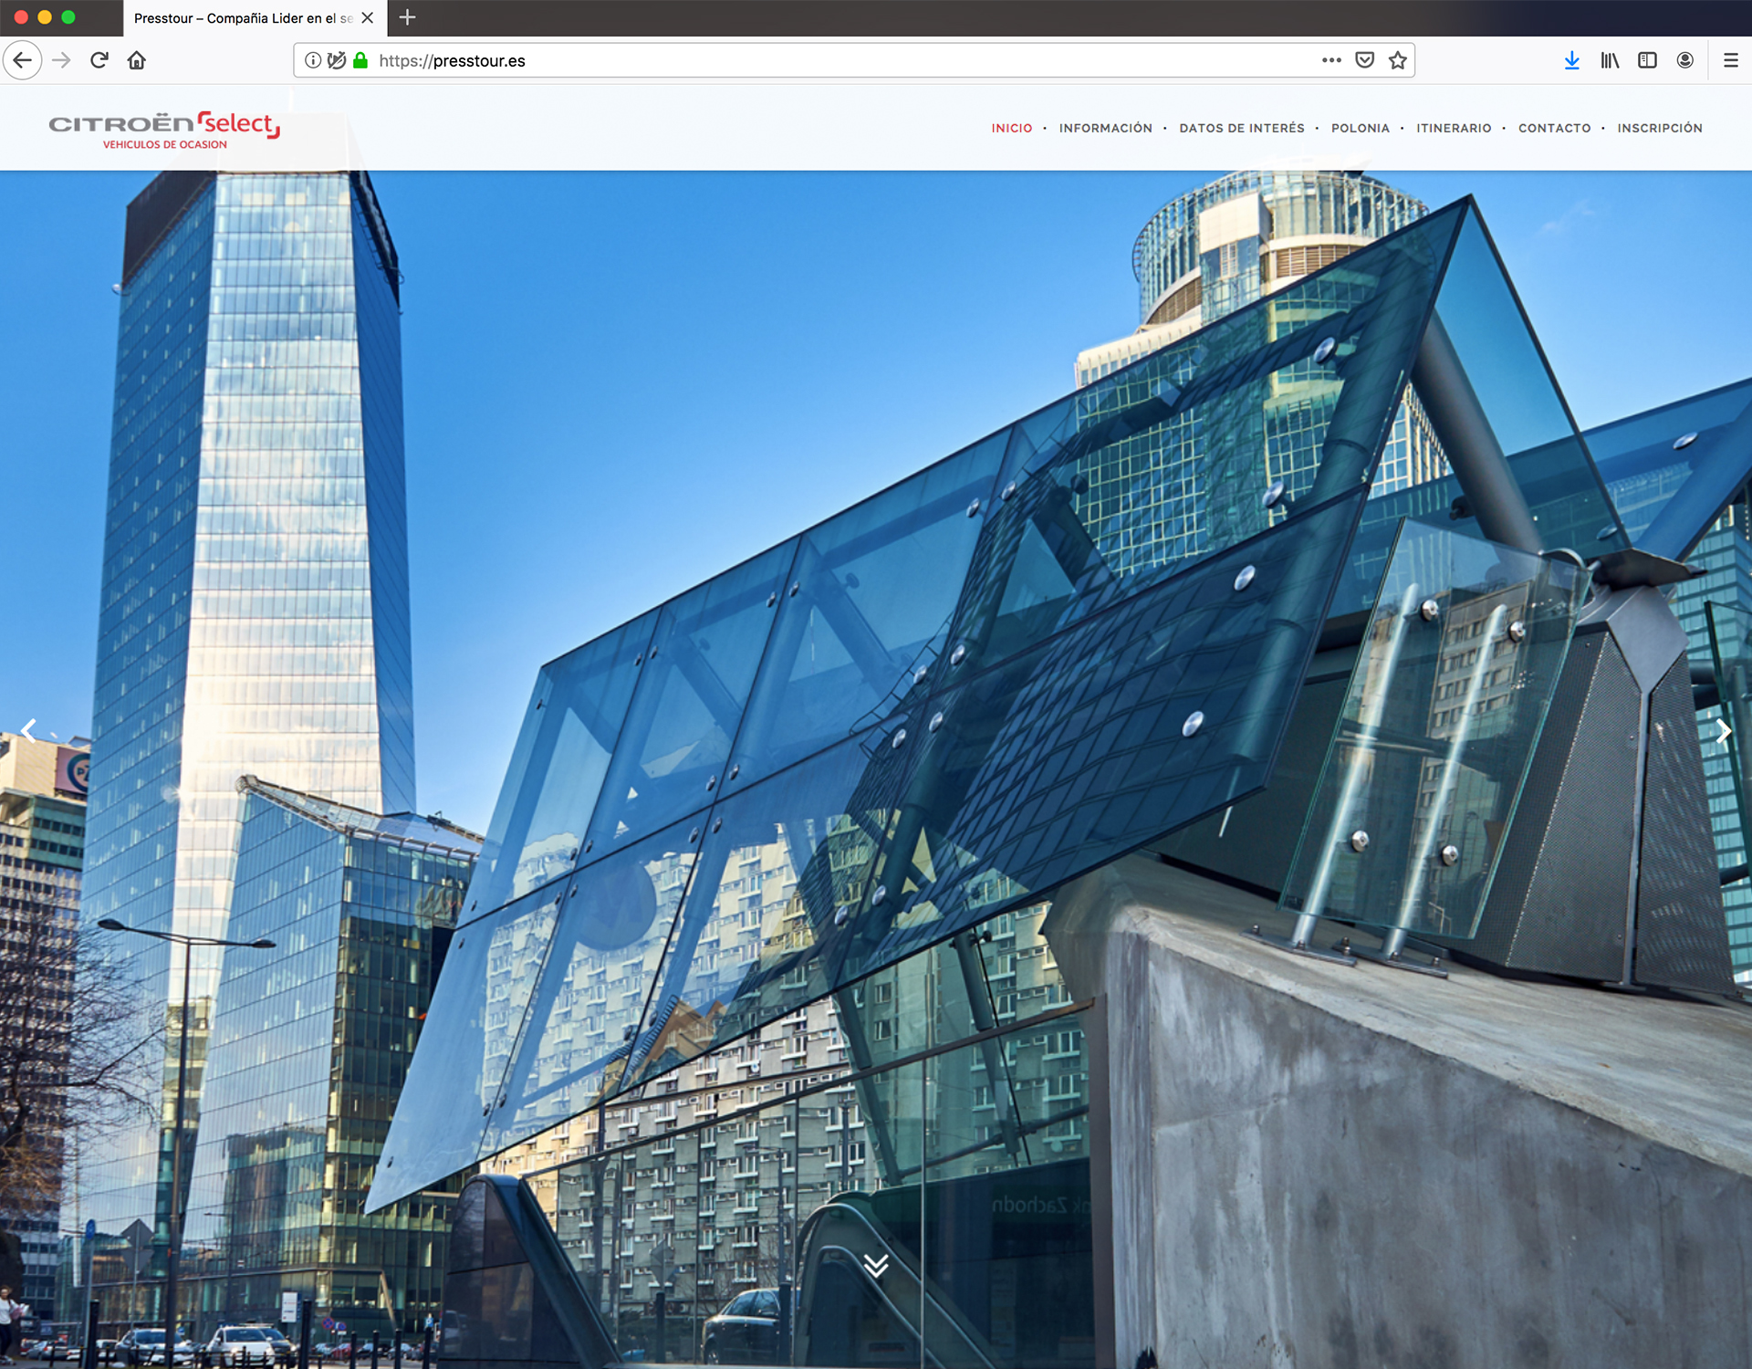Open the downloads panel arrow
Viewport: 1752px width, 1369px height.
1571,60
